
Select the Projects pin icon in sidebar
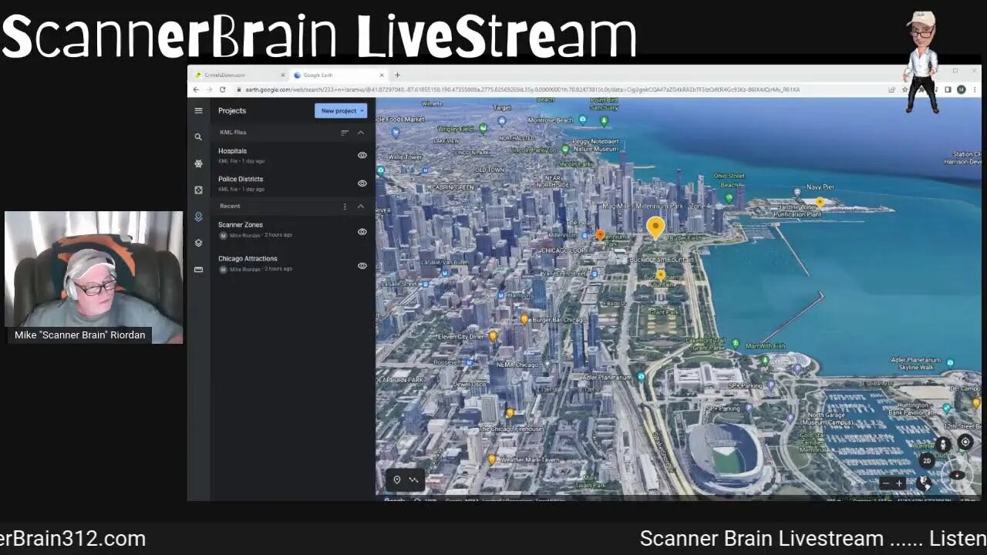coord(198,217)
